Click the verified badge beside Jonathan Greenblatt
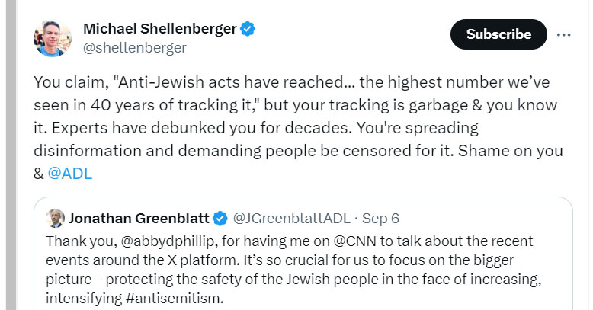This screenshot has height=310, width=593. coord(220,219)
